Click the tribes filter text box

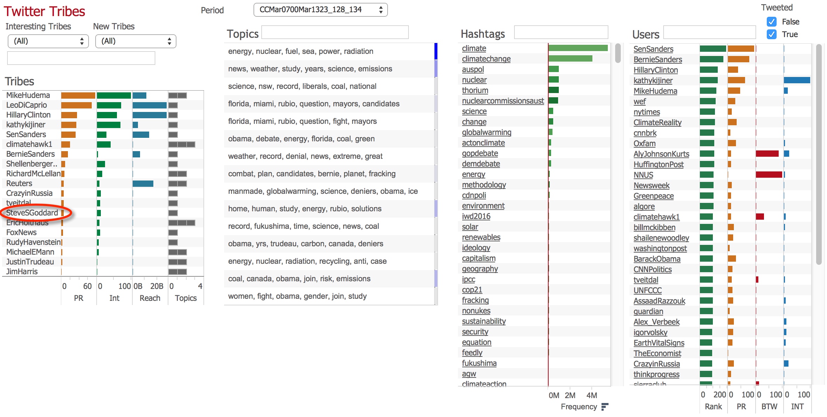coord(81,58)
